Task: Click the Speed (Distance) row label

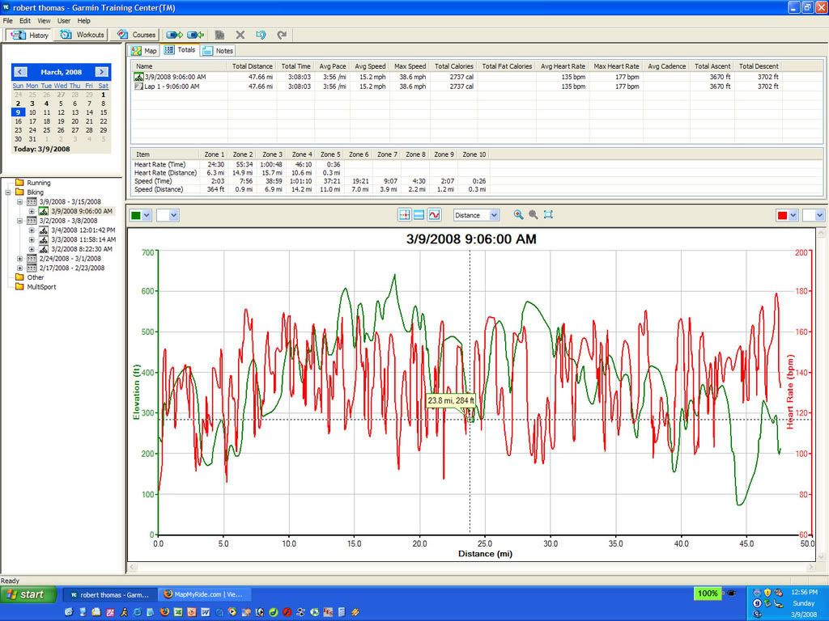Action: point(159,189)
